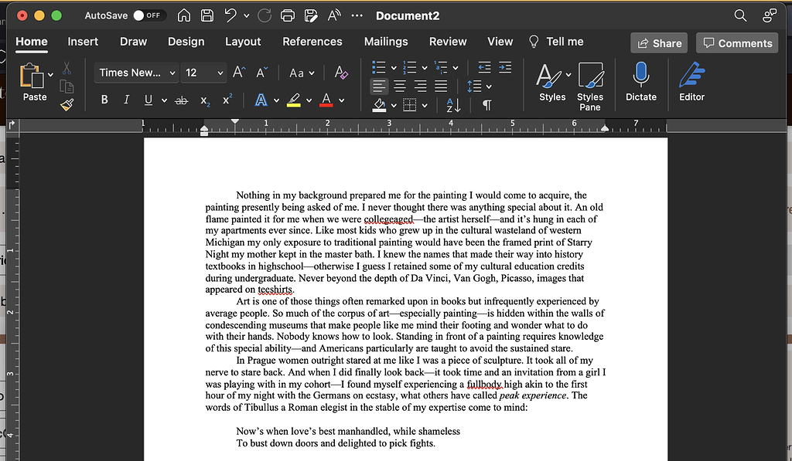The height and width of the screenshot is (461, 792).
Task: Open the Review tab
Action: click(448, 42)
